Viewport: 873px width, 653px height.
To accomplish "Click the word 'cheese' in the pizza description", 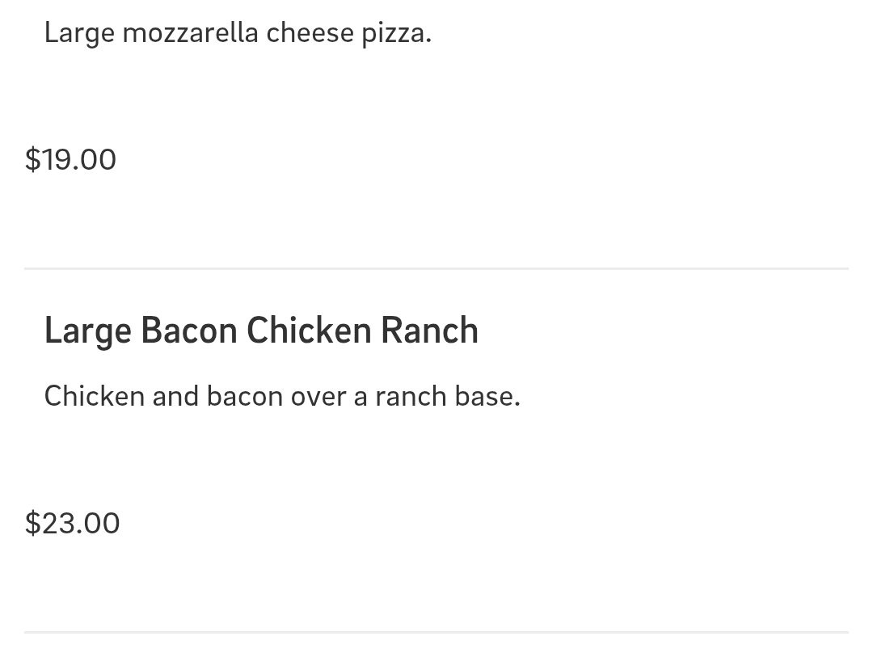I will pyautogui.click(x=310, y=33).
